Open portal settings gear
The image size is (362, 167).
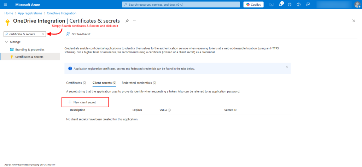point(290,5)
